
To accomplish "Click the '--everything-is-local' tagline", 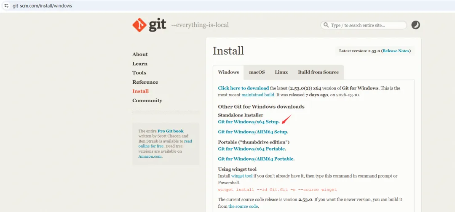I will 200,25.
